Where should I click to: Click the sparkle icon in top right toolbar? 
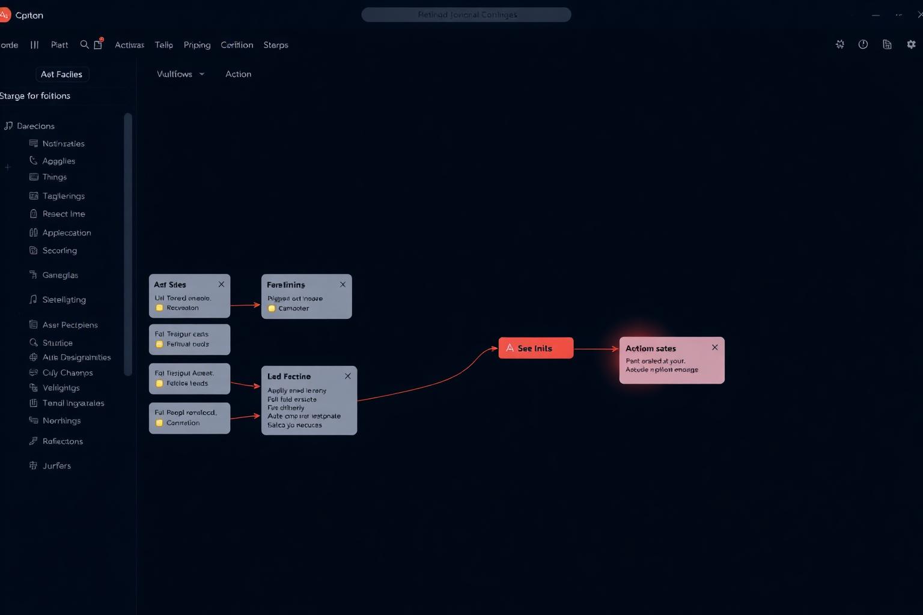pyautogui.click(x=840, y=44)
